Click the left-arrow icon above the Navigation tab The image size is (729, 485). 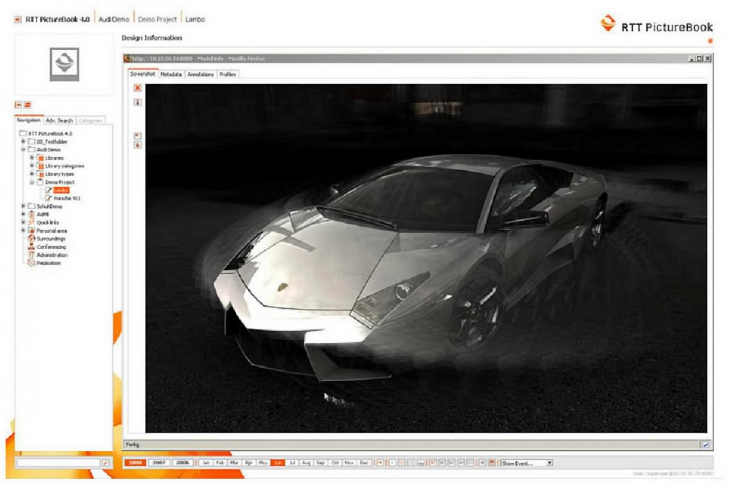coord(18,105)
